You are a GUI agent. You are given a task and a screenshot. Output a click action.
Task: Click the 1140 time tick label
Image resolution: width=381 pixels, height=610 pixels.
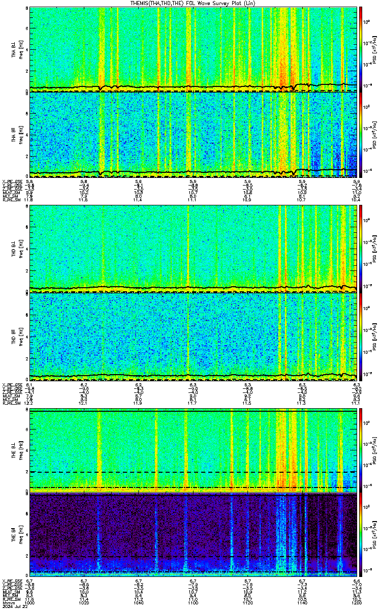click(x=302, y=603)
